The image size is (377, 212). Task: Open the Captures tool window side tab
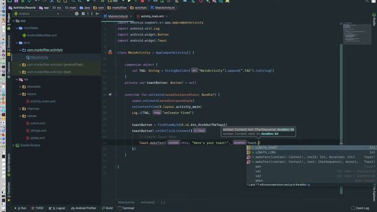(9, 69)
